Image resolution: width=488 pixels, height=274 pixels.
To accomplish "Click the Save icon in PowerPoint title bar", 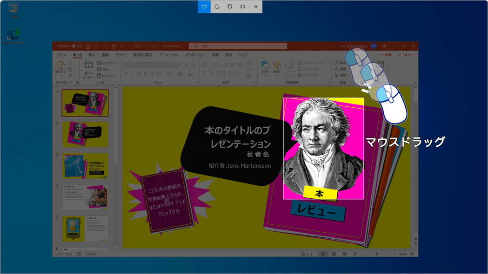I will [88, 46].
